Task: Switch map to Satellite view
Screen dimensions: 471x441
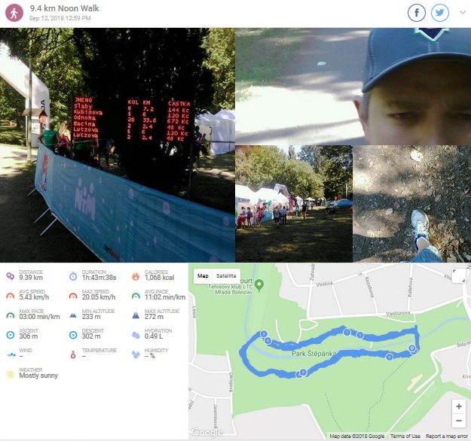Action: 226,275
